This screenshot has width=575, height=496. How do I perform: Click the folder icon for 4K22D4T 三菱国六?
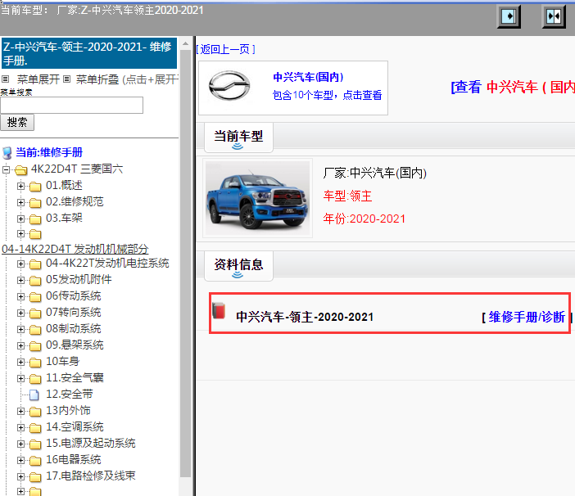click(21, 170)
